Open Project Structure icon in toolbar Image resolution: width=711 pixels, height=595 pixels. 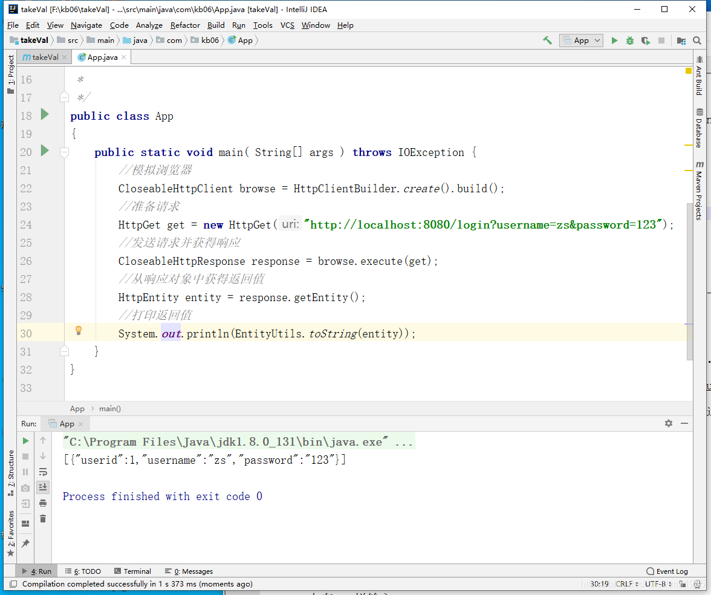point(681,41)
